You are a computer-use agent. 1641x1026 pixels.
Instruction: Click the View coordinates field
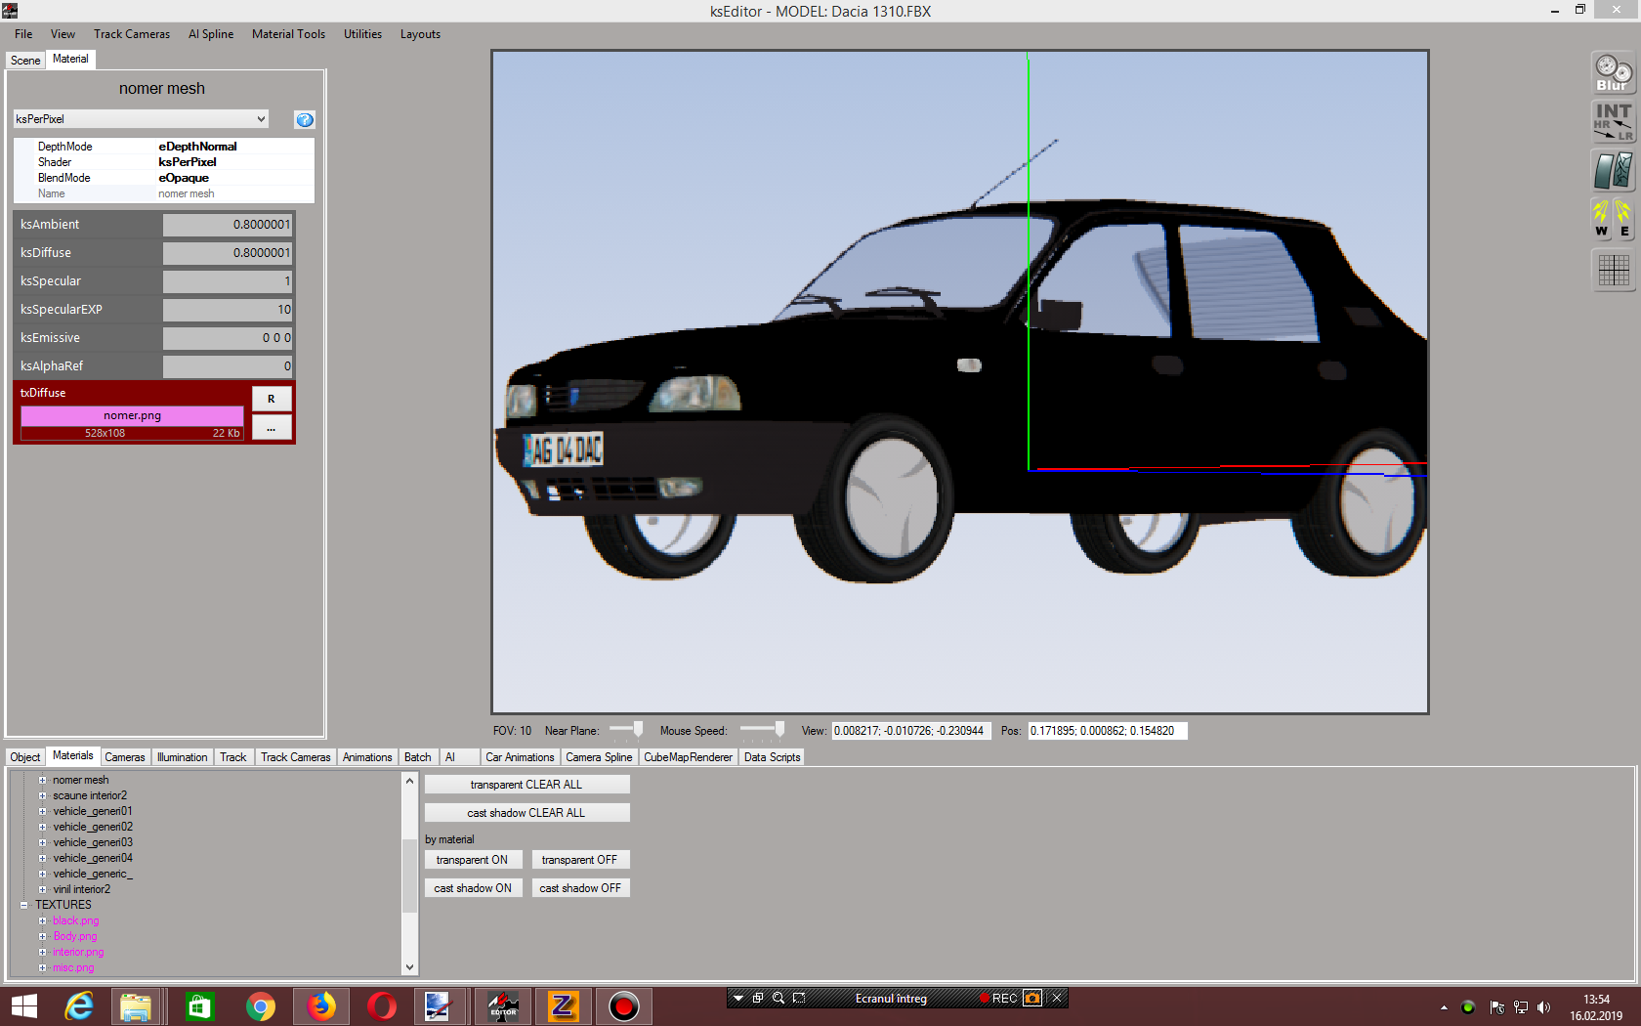(911, 731)
